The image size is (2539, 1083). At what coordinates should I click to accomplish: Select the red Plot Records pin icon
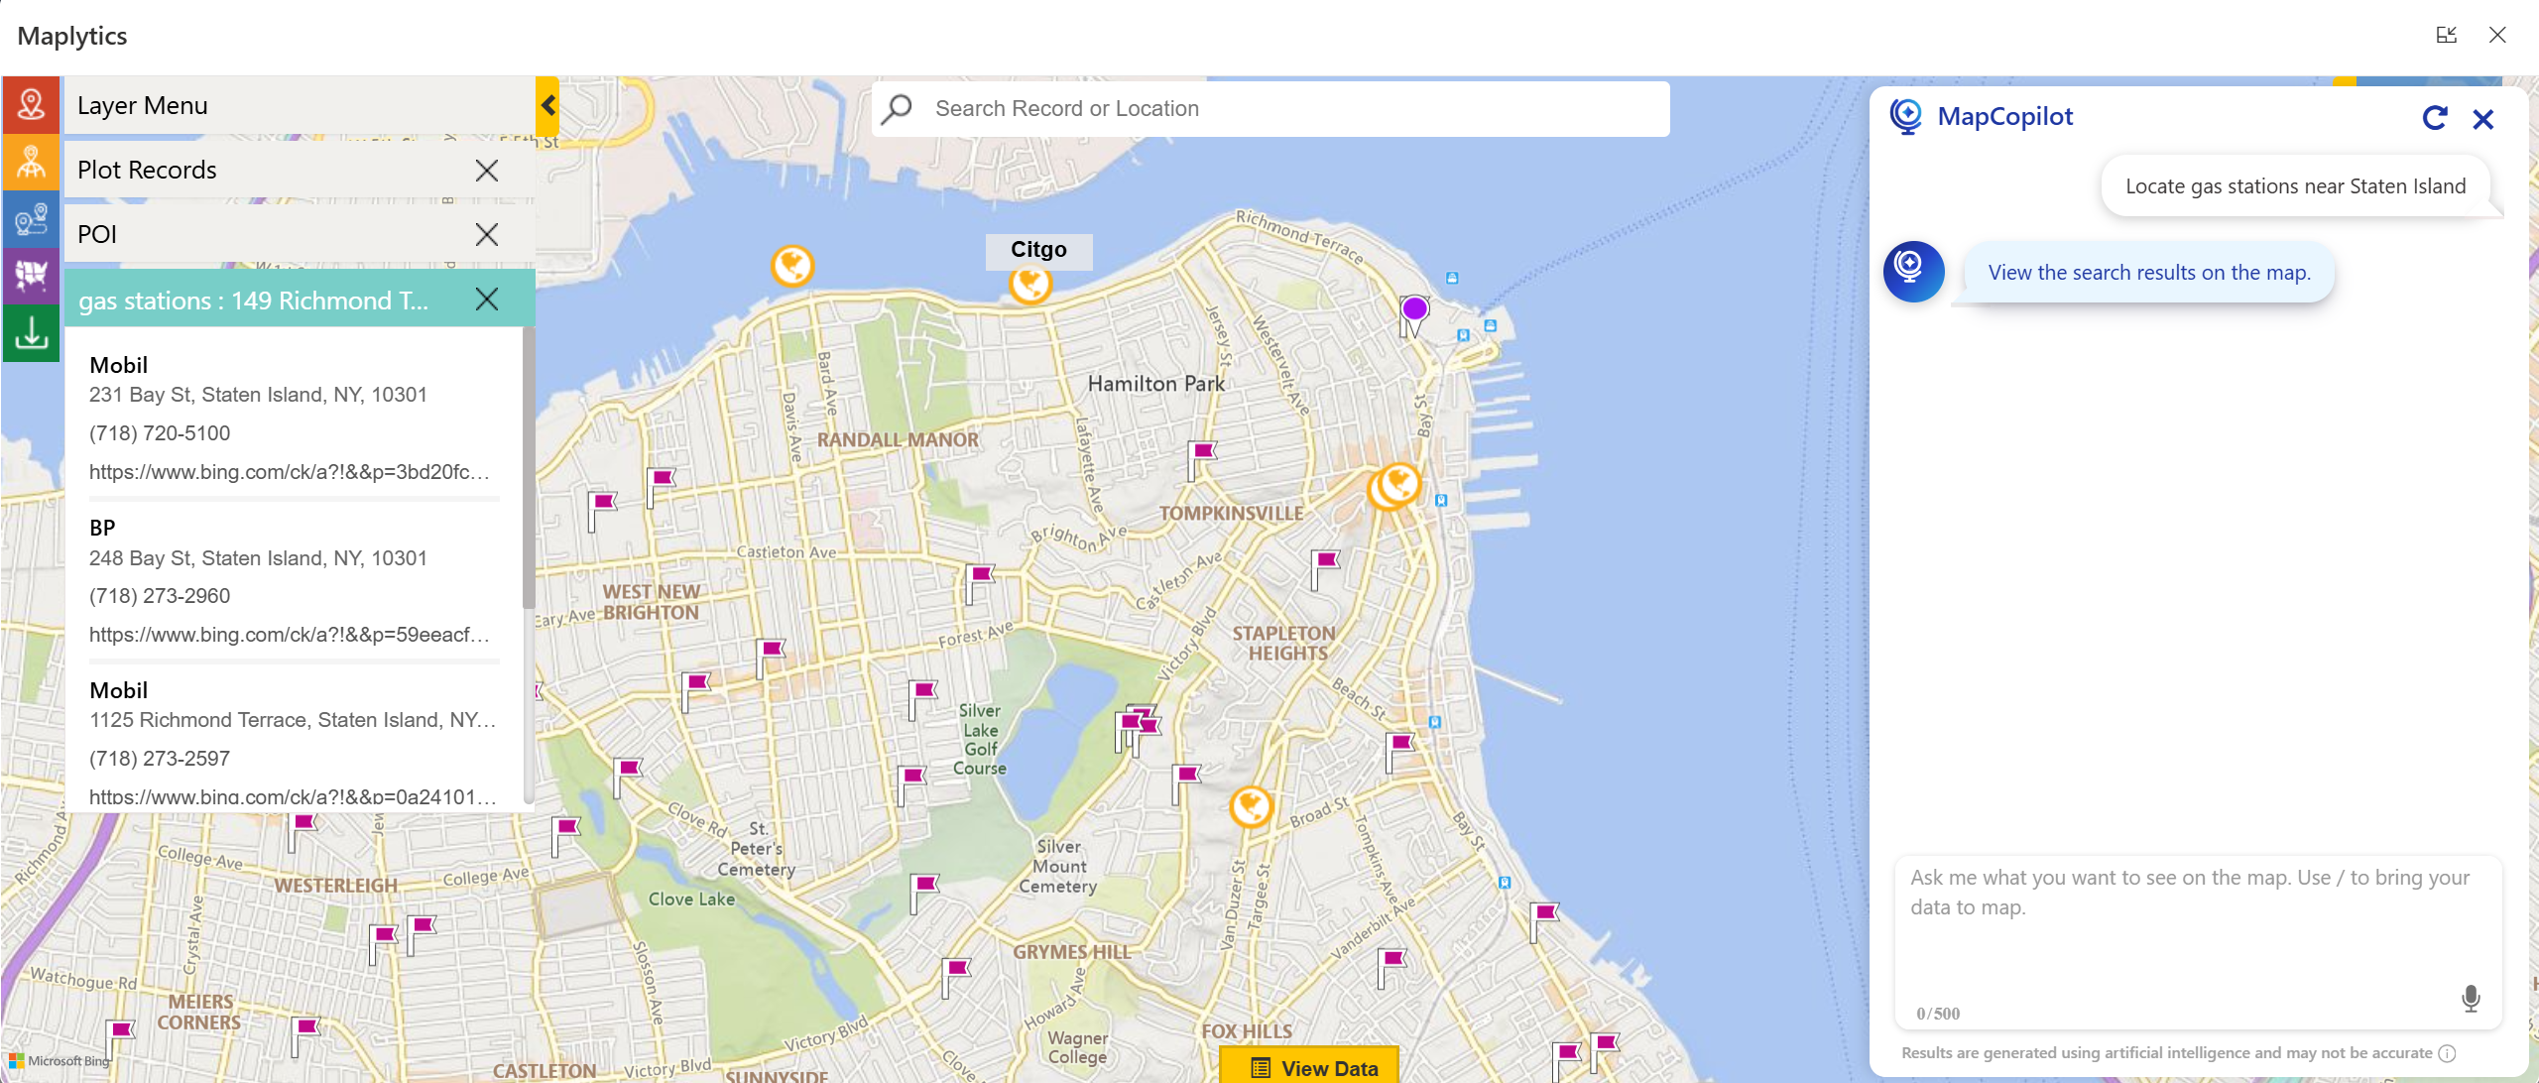(30, 104)
